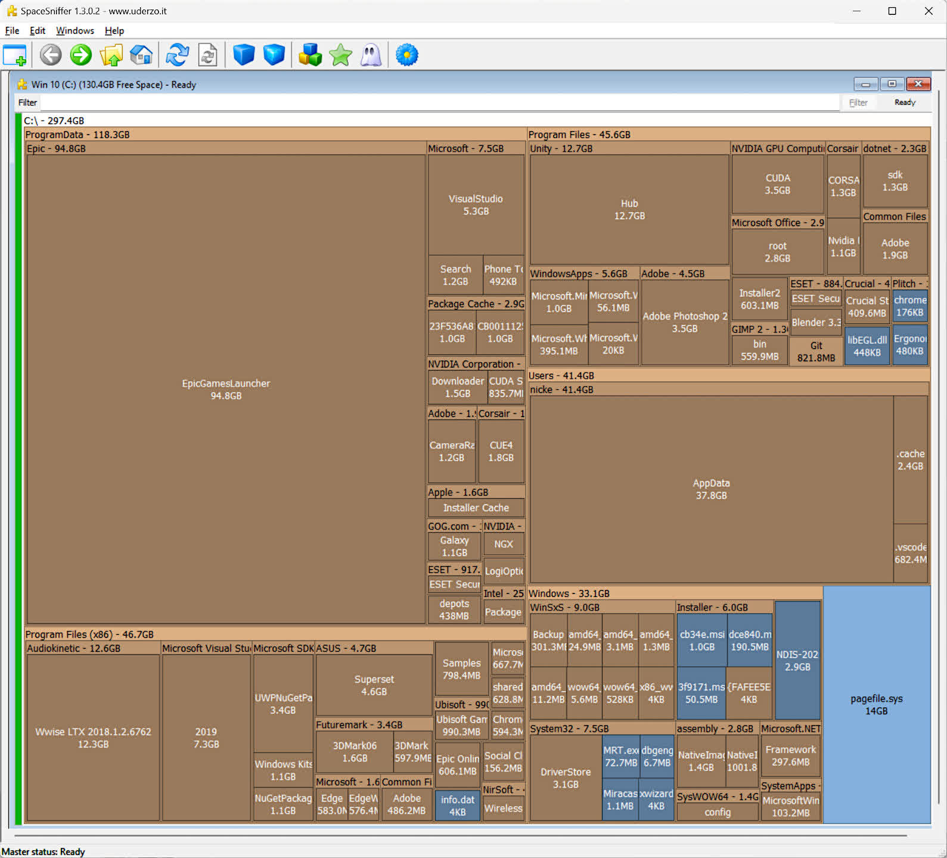Open a new view window
Viewport: 947px width, 858px height.
15,55
